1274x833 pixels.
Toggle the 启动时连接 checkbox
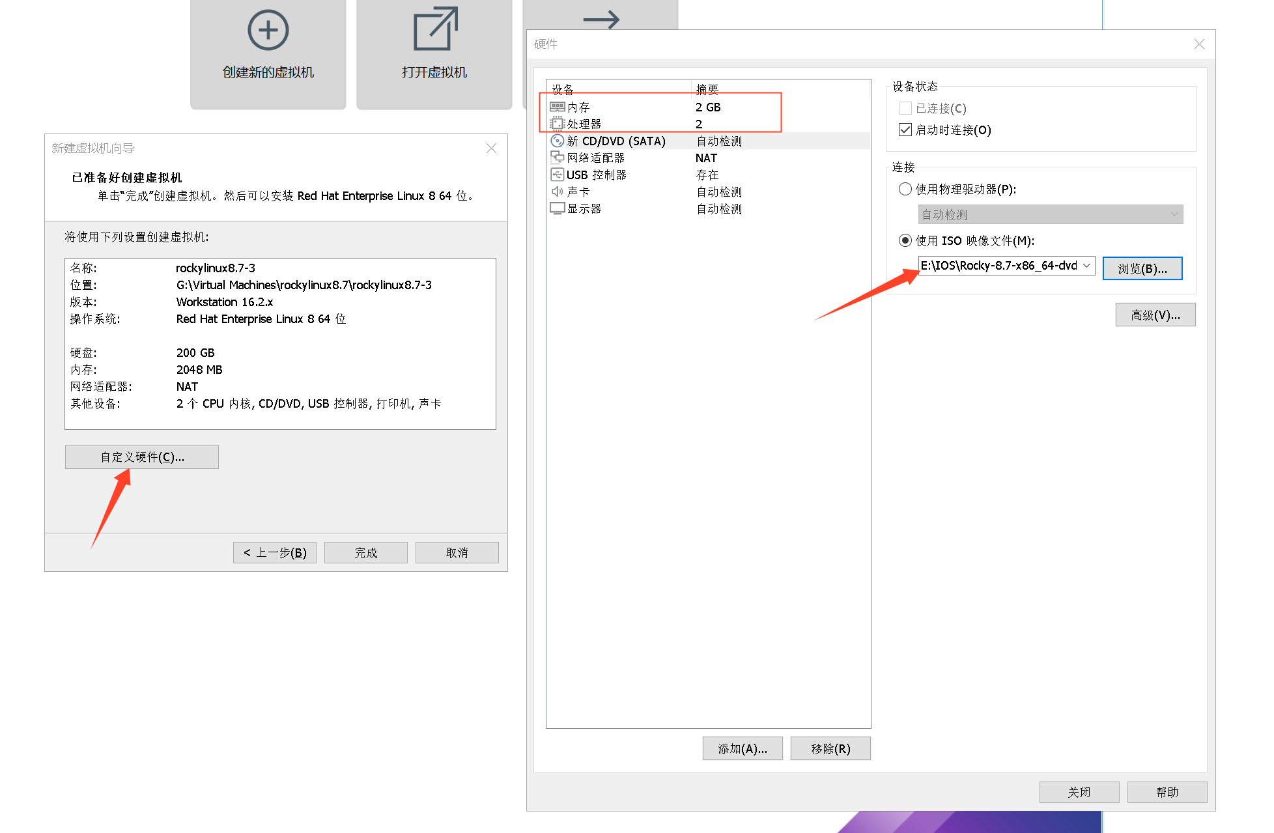[905, 130]
